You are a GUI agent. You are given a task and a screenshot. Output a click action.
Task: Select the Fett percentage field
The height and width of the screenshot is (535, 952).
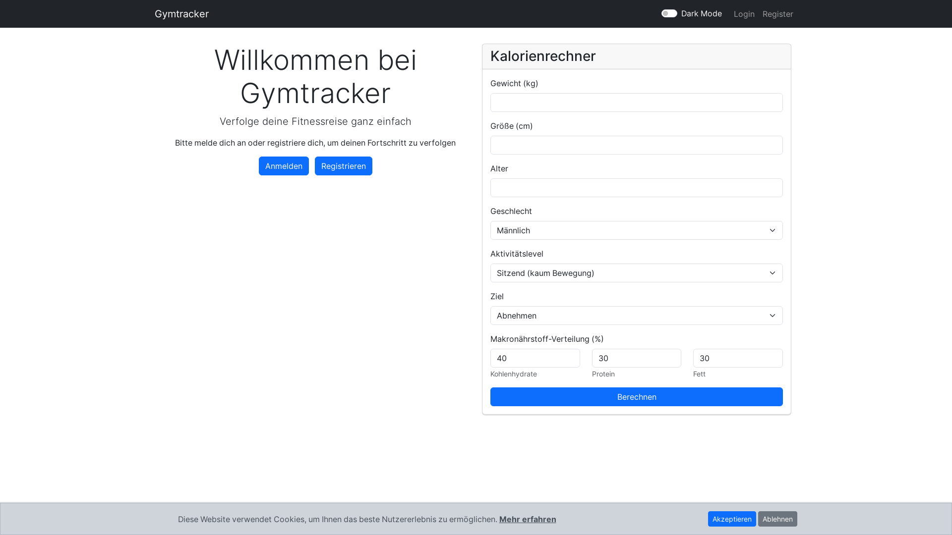[x=738, y=358]
